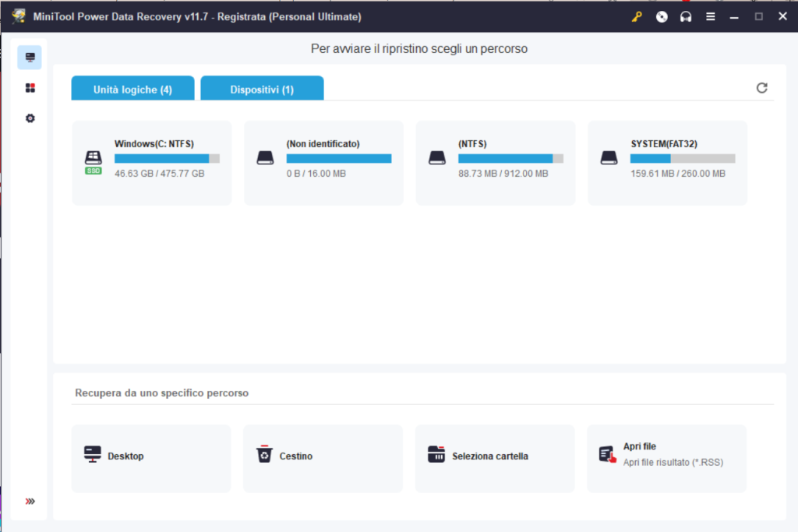The height and width of the screenshot is (532, 798).
Task: Click the Cestino trash bin icon
Action: coord(264,454)
